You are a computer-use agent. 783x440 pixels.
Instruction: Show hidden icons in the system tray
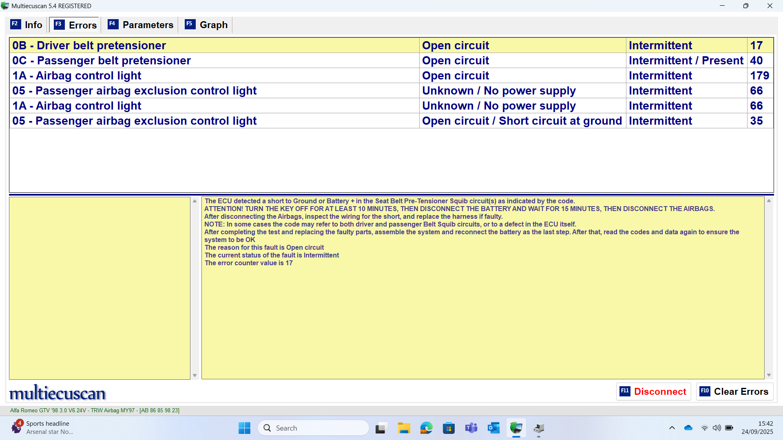[x=672, y=428]
